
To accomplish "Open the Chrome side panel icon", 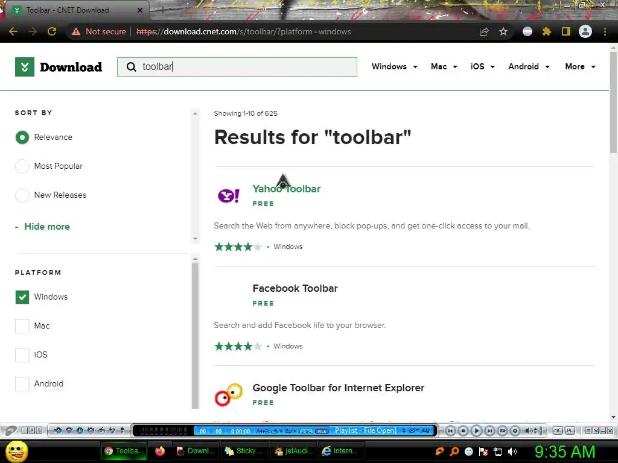I will [x=566, y=31].
